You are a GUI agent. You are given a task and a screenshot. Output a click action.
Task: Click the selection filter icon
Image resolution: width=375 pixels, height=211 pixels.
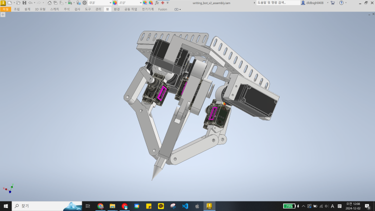tap(62, 3)
